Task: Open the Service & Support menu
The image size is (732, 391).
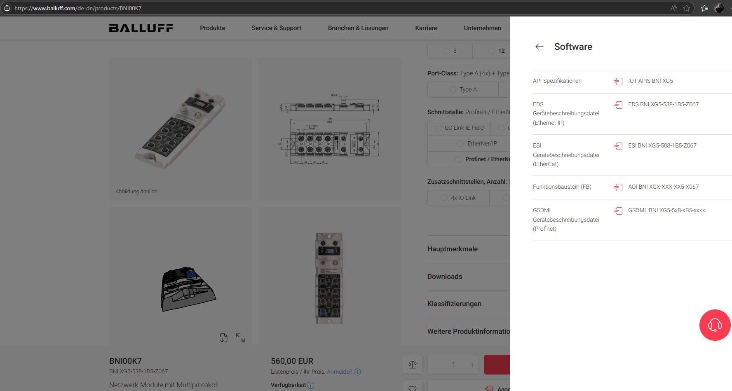Action: point(277,28)
